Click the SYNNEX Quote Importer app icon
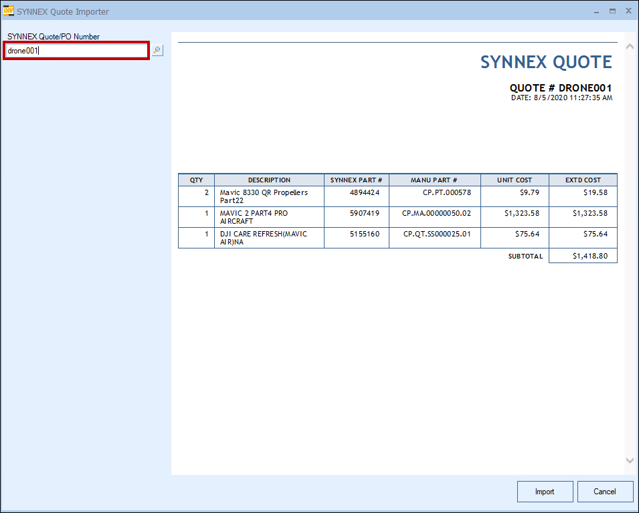The width and height of the screenshot is (639, 513). [x=8, y=11]
